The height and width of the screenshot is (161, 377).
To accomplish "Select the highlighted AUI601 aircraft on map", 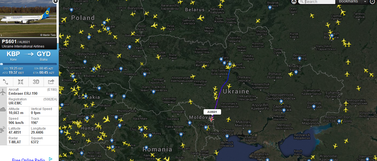I will (212, 119).
